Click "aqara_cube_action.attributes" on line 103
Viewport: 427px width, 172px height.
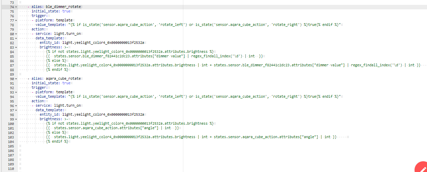click(270, 137)
